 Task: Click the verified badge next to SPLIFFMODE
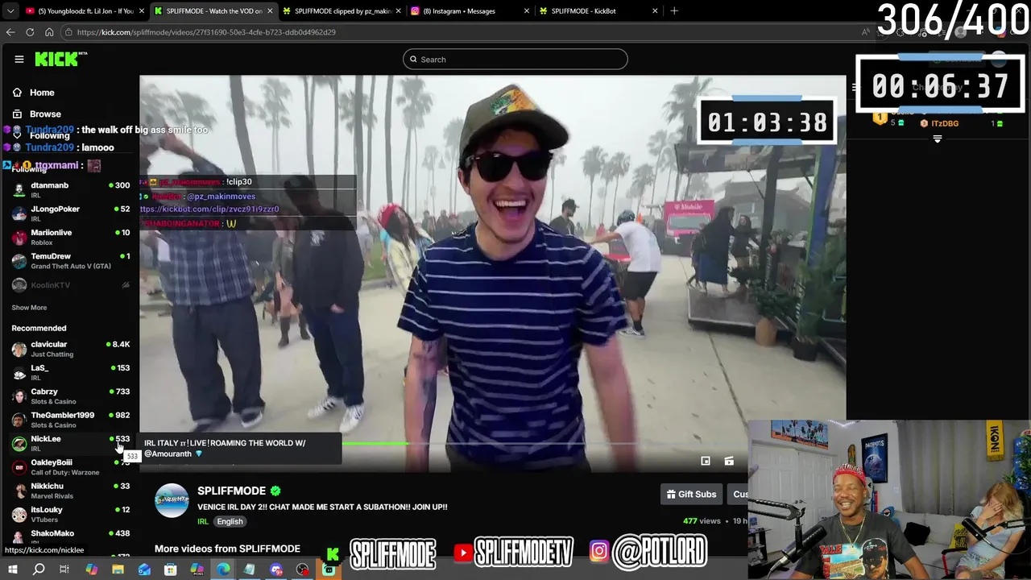coord(275,491)
